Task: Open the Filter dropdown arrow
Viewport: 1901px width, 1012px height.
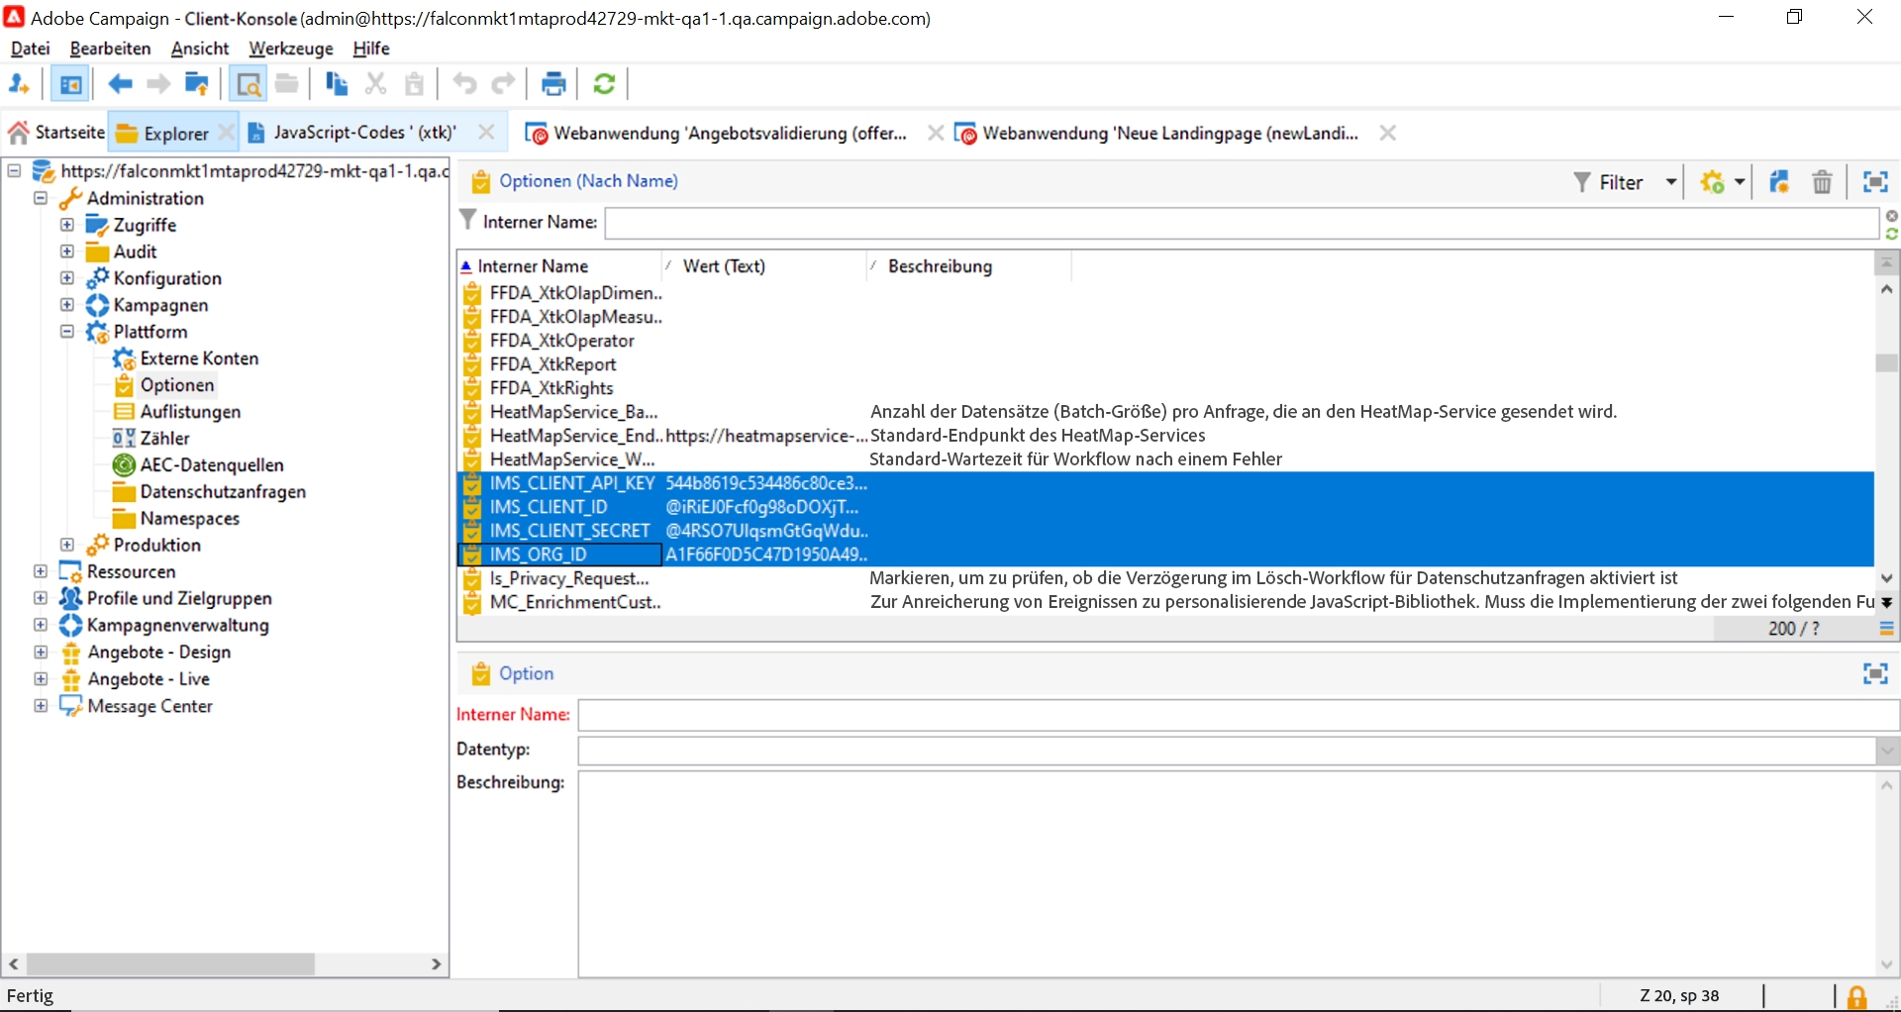Action: (x=1671, y=182)
